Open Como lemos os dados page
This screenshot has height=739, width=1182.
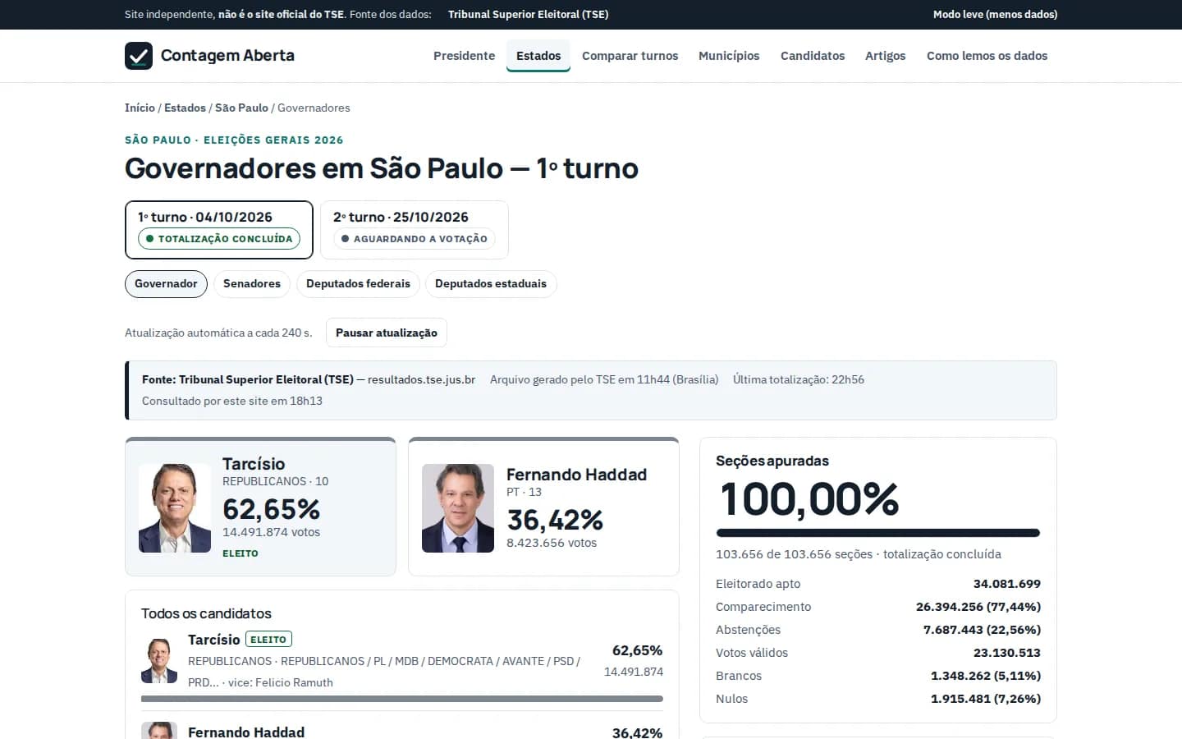[987, 56]
